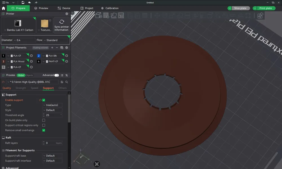Save the current process preset icon
The image size is (282, 169).
[x=62, y=82]
